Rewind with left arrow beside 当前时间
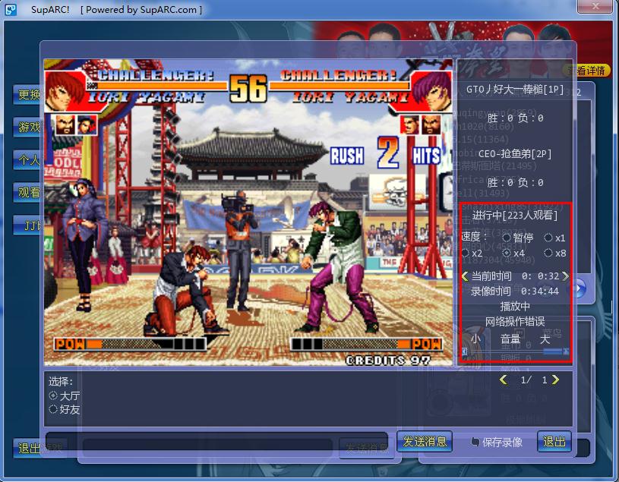Screen dimensions: 619x482 click(465, 276)
